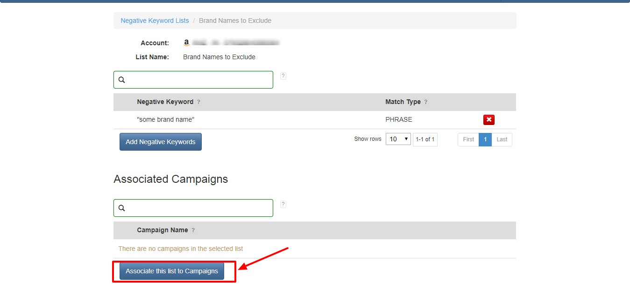Open help icon next to Campaign Name header
The height and width of the screenshot is (284, 630).
pos(193,230)
